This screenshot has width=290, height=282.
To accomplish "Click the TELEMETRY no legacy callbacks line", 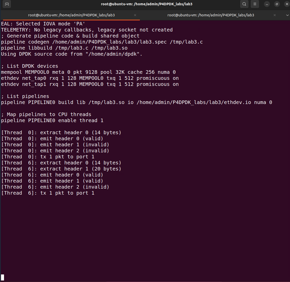I will 87,30.
